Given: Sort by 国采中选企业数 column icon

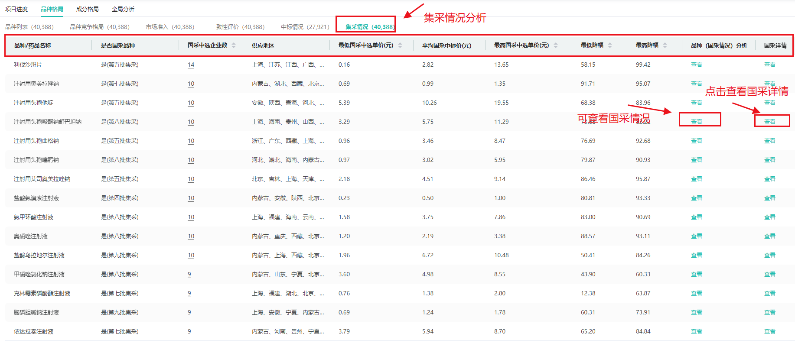Looking at the screenshot, I should tap(234, 45).
